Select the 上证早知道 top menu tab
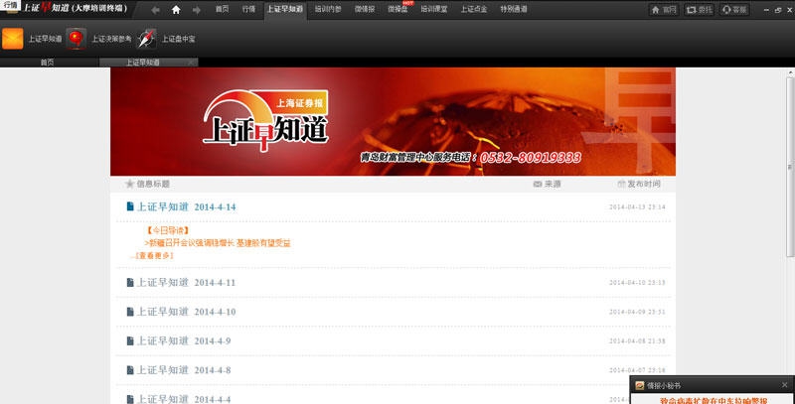The height and width of the screenshot is (404, 795). [285, 9]
